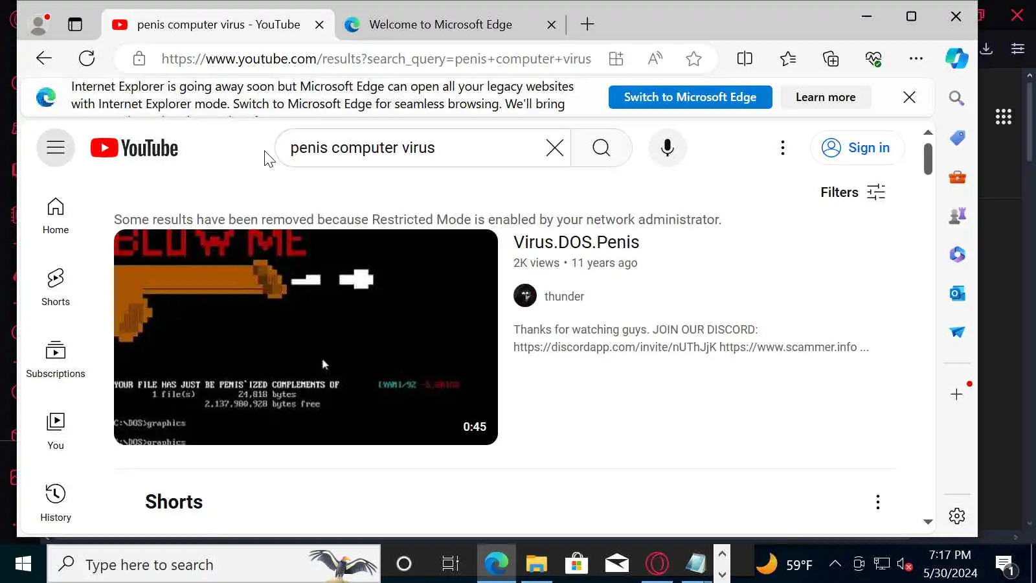Refresh the YouTube results page
Screen dimensions: 1036x583
(87, 58)
